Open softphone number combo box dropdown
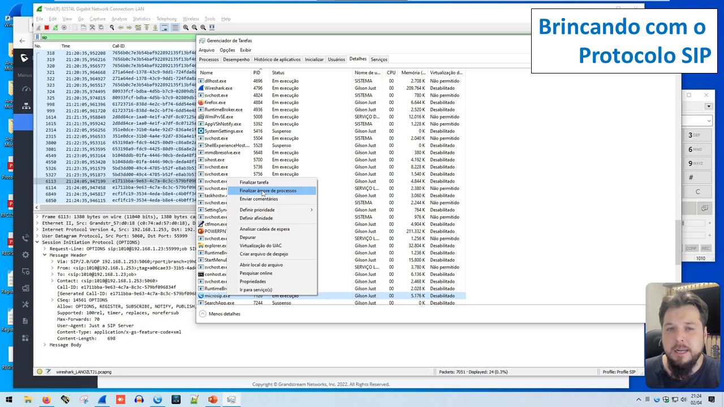724x407 pixels. [x=709, y=120]
